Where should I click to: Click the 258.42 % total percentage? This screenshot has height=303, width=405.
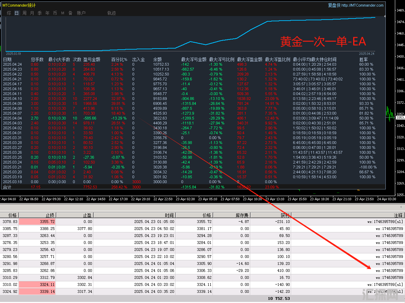click(x=119, y=187)
